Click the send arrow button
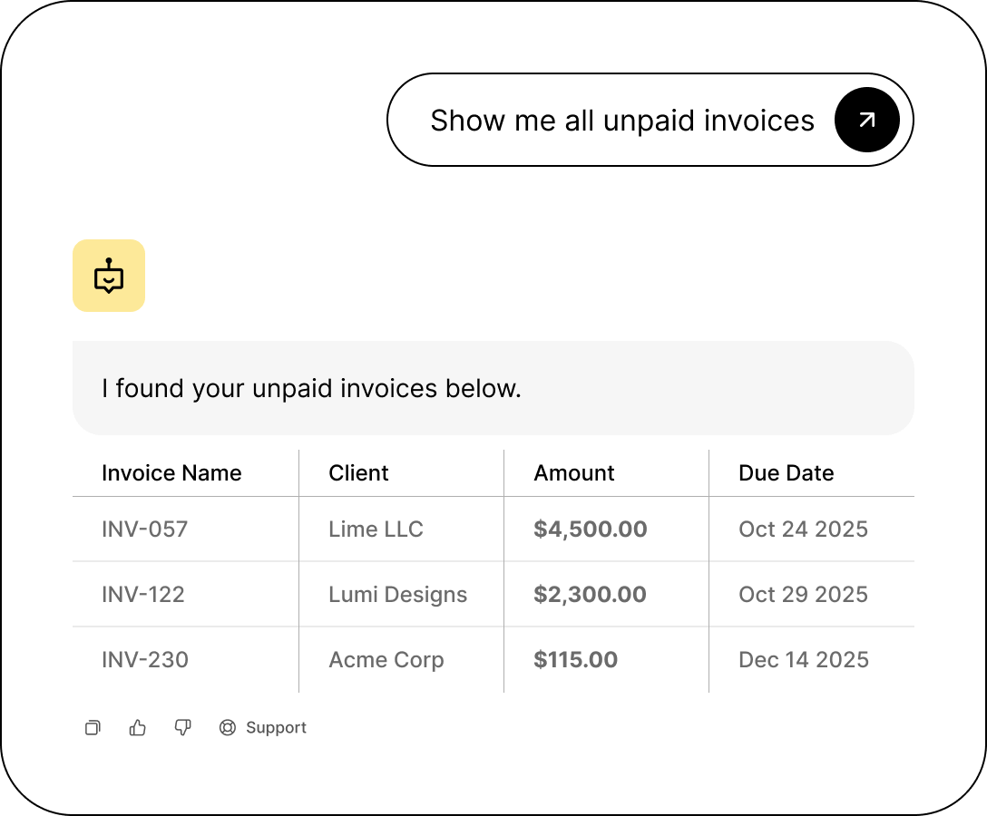This screenshot has width=987, height=816. tap(866, 120)
